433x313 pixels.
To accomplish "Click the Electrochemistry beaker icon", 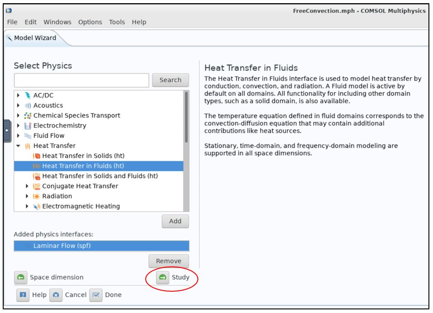I will 28,125.
